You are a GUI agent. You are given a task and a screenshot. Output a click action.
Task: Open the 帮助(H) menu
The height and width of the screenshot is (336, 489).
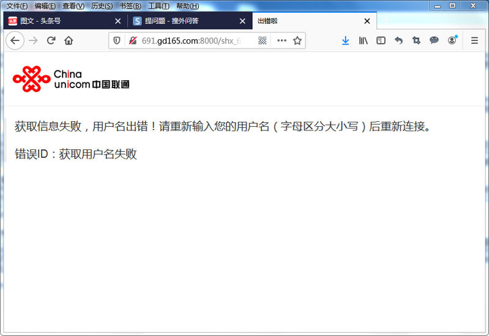187,6
